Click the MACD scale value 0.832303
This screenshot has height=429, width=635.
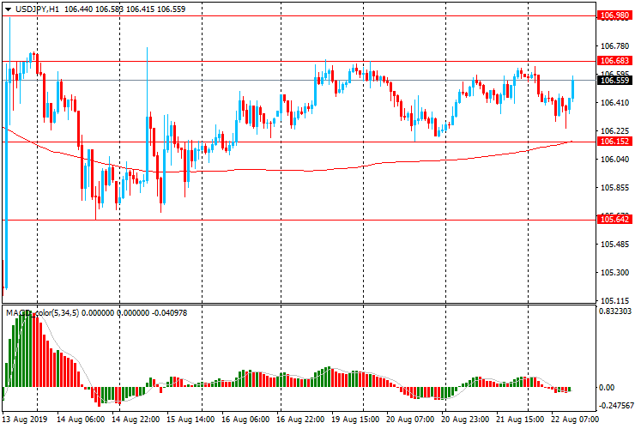coord(615,311)
